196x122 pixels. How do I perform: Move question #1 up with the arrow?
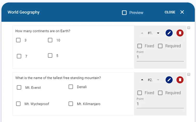tap(142, 33)
